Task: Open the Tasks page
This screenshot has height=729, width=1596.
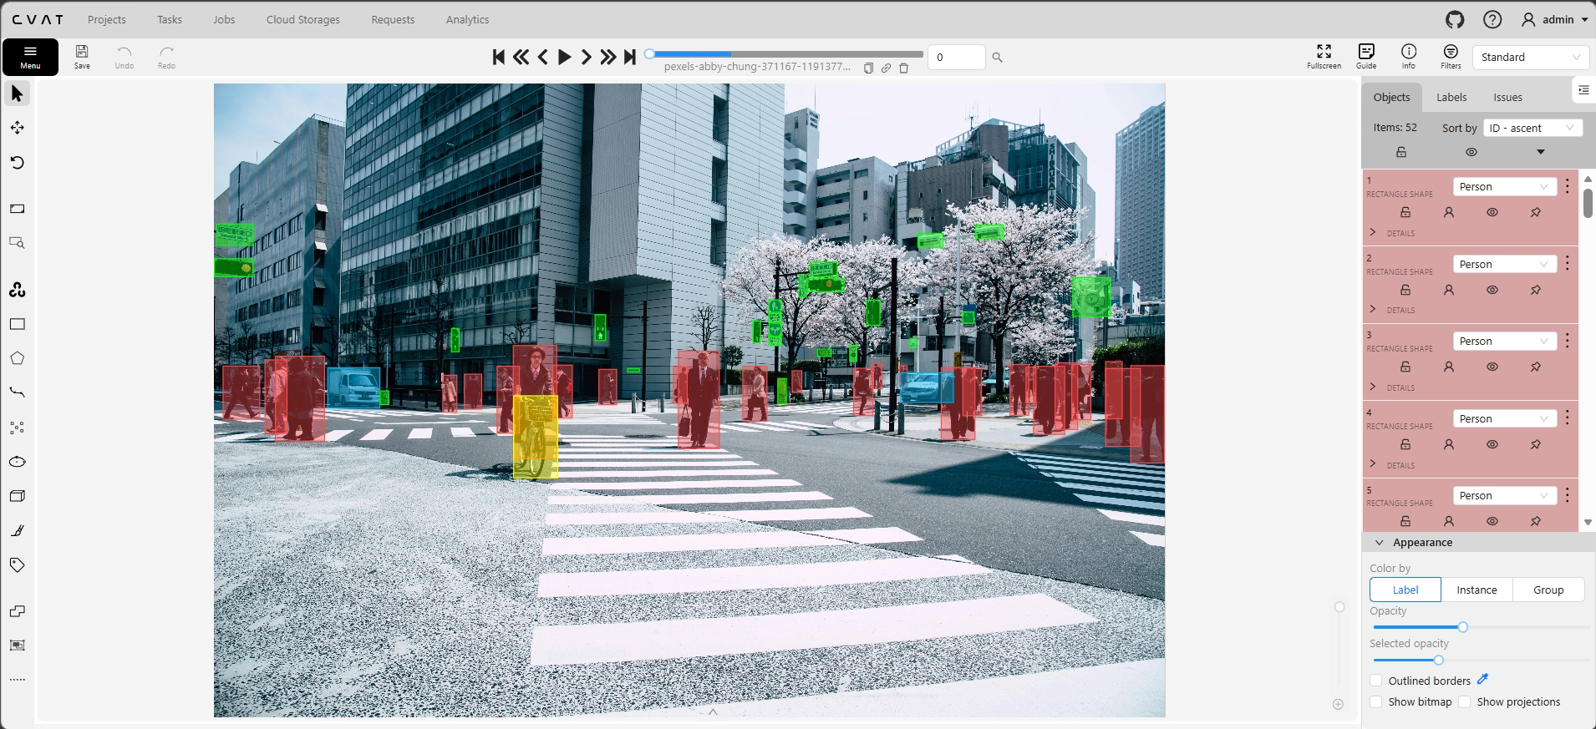Action: (x=170, y=19)
